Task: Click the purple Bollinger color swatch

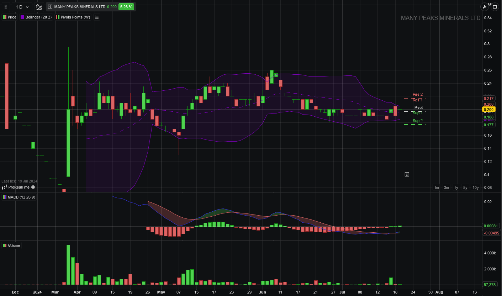Action: 22,17
